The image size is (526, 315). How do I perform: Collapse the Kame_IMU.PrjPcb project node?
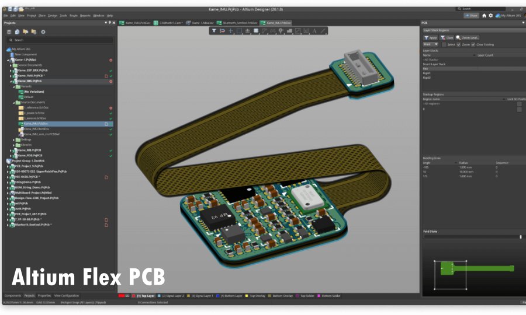pyautogui.click(x=11, y=81)
